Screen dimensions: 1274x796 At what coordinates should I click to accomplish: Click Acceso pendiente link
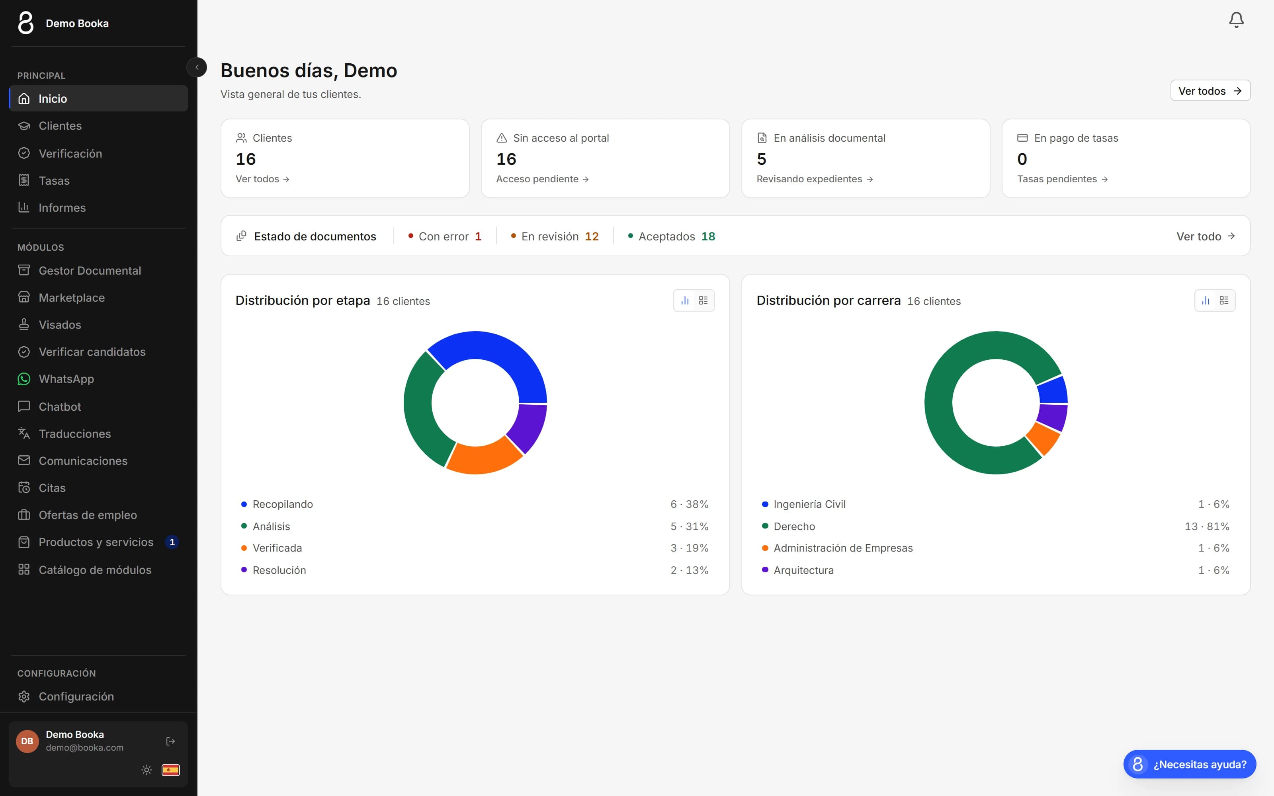542,179
